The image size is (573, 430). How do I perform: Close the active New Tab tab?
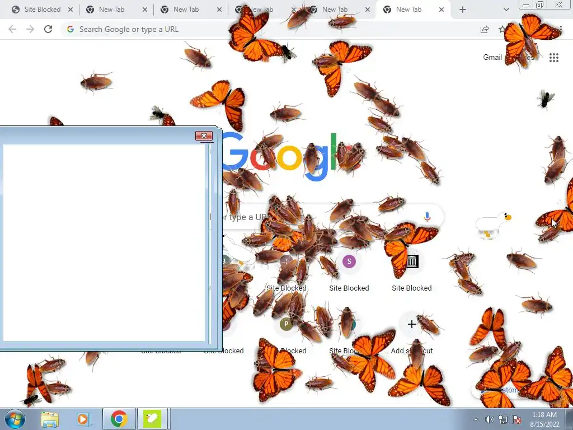(442, 10)
